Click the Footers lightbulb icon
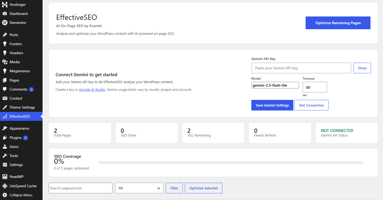 [5, 44]
